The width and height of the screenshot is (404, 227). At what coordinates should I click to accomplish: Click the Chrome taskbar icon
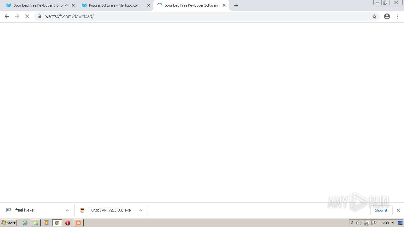point(57,223)
